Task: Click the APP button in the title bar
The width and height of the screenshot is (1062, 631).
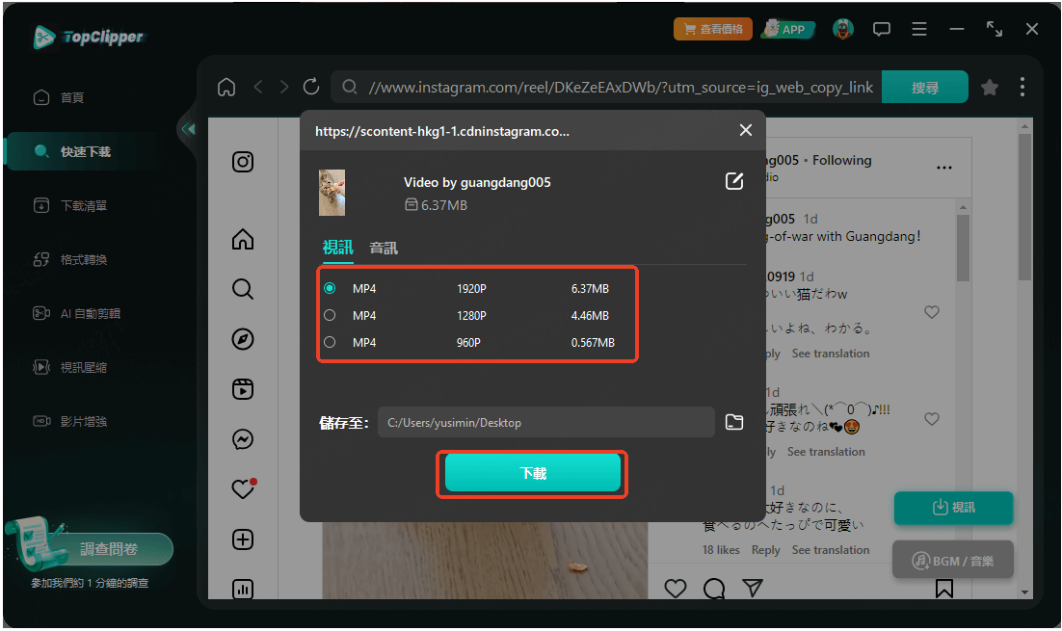Action: 787,29
